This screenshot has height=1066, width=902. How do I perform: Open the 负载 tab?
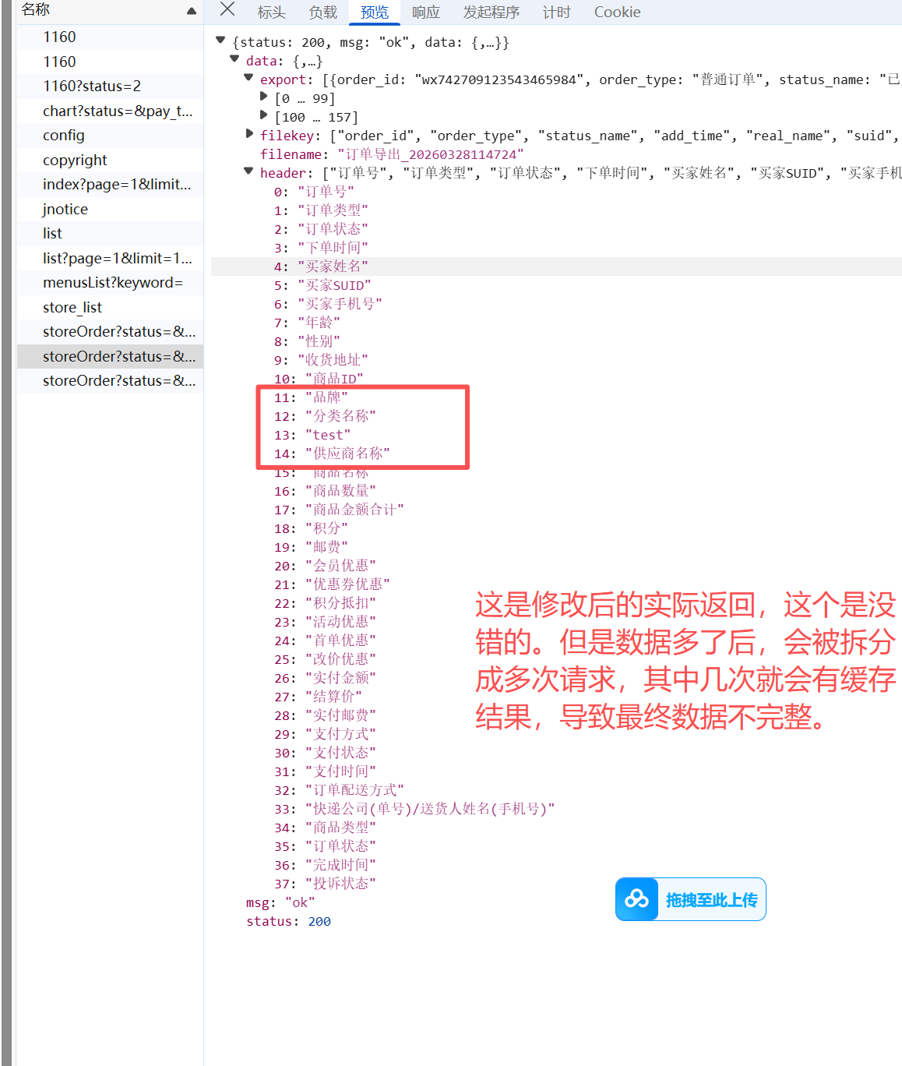[322, 12]
